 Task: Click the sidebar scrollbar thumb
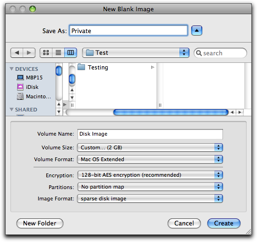tap(59, 71)
